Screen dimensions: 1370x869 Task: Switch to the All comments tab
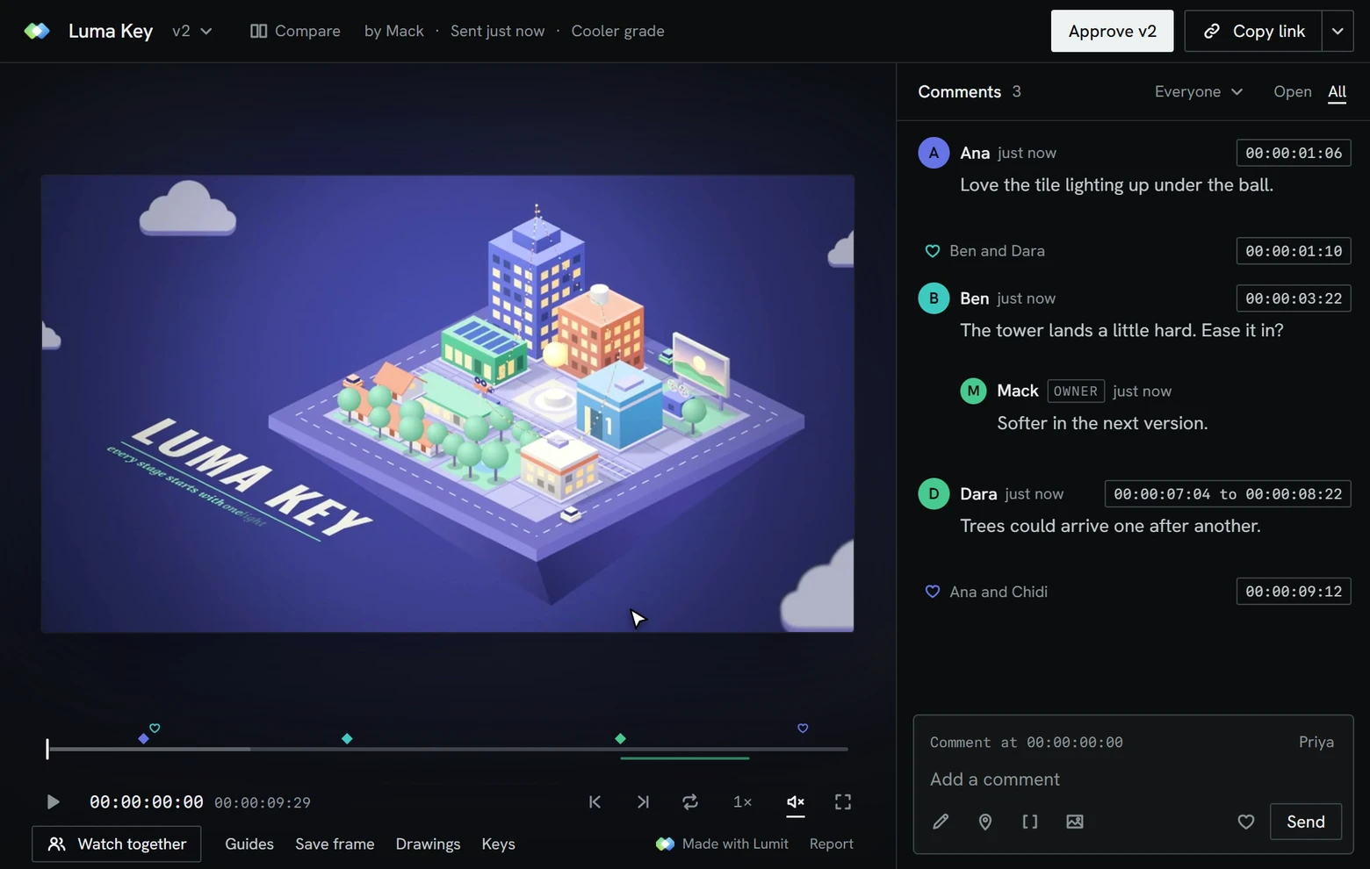tap(1338, 91)
